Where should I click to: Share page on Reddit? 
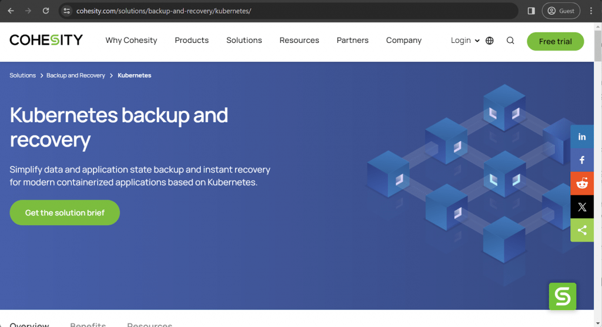coord(582,183)
